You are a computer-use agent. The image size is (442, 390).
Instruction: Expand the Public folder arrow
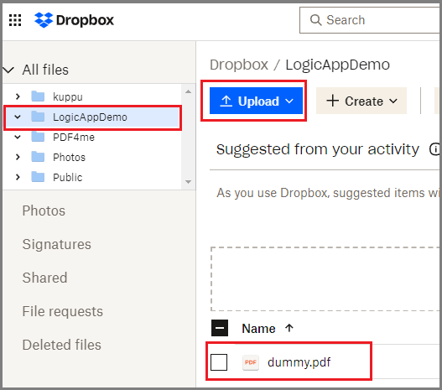18,177
